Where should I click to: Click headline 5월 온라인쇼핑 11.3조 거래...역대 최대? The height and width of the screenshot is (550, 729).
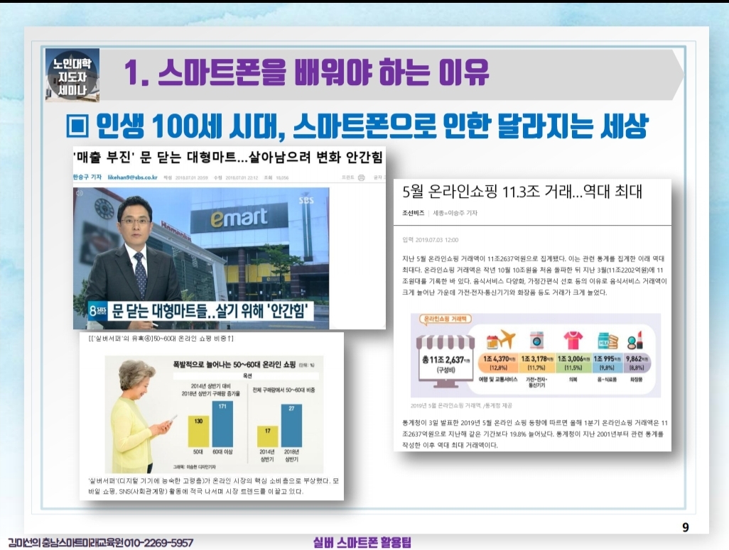pos(522,192)
